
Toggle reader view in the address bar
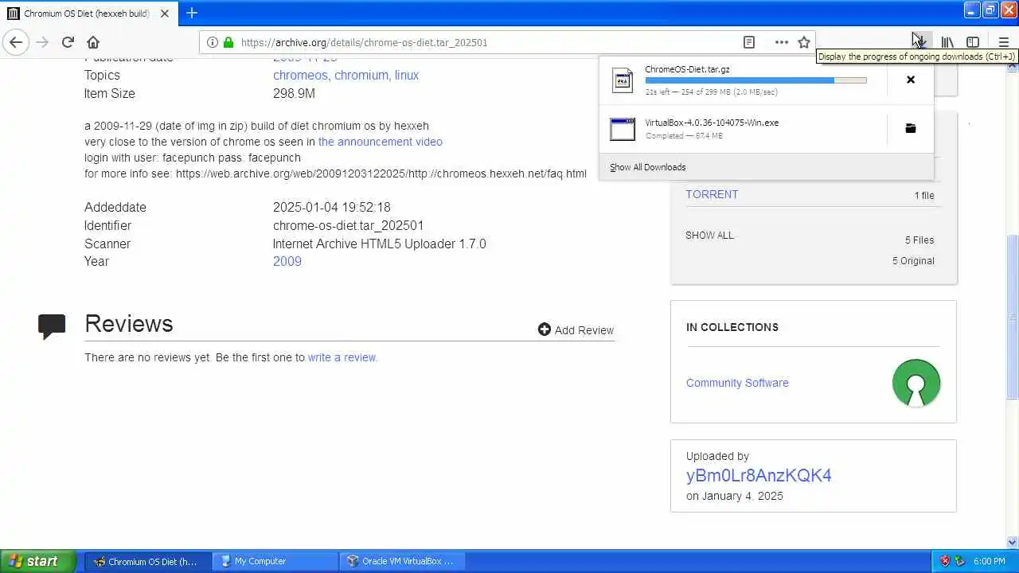click(x=748, y=42)
